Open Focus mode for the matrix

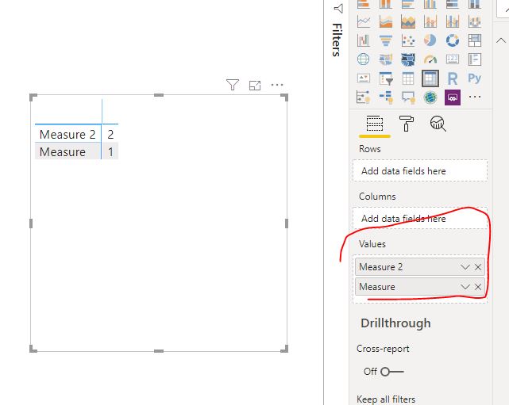[x=255, y=86]
